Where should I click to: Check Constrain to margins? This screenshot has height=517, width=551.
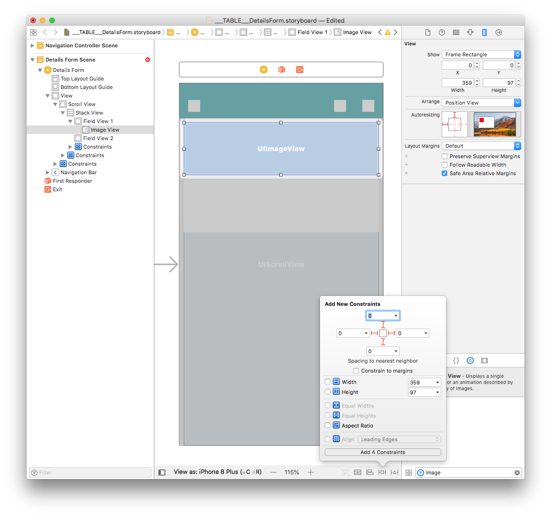[356, 371]
